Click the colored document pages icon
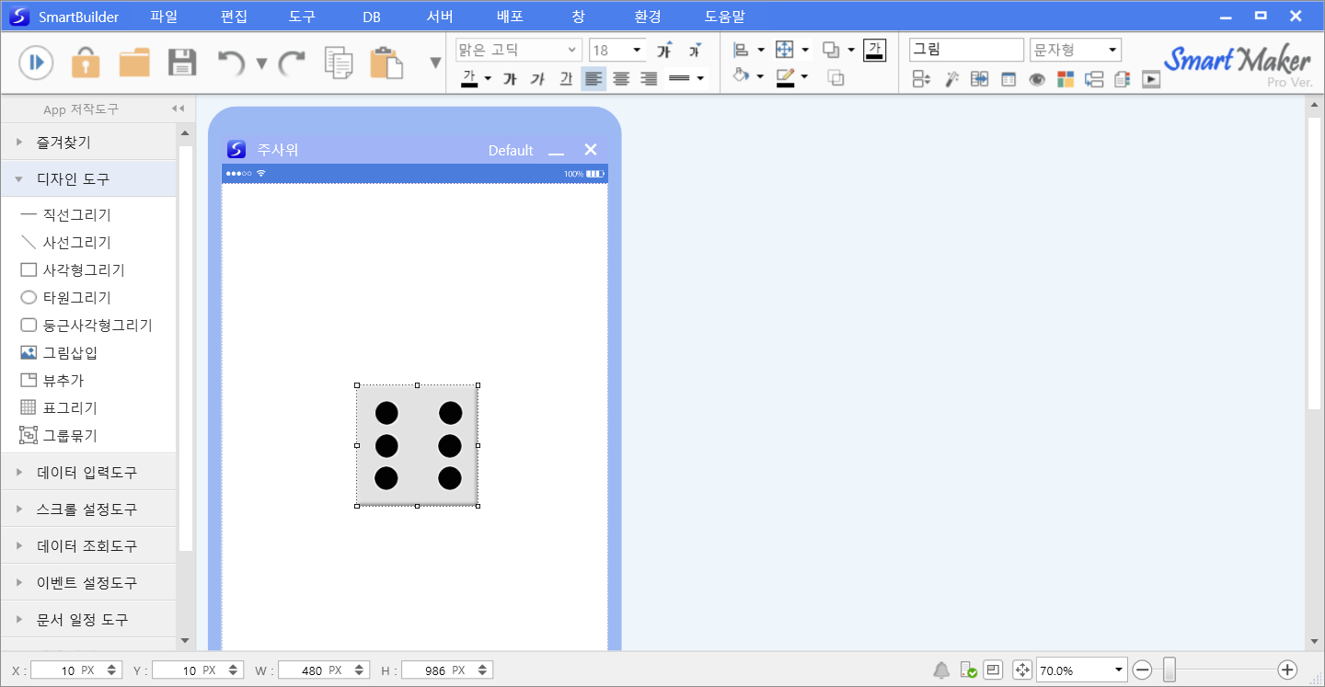The height and width of the screenshot is (687, 1325). tap(1122, 79)
